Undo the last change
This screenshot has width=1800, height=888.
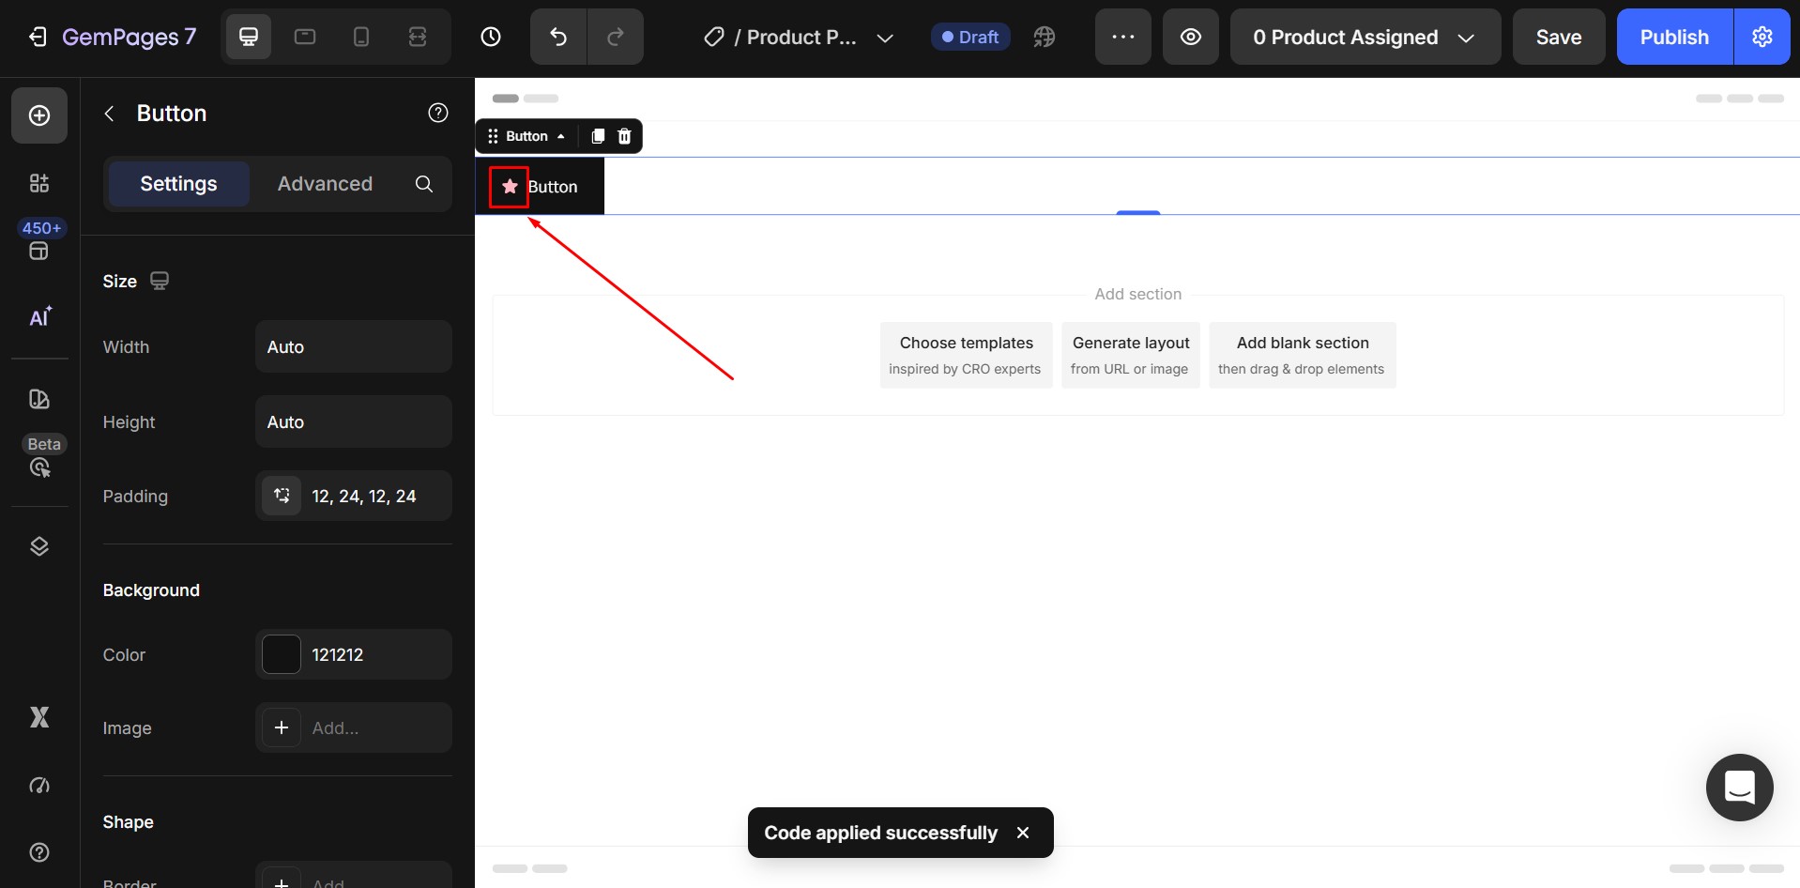(x=557, y=37)
